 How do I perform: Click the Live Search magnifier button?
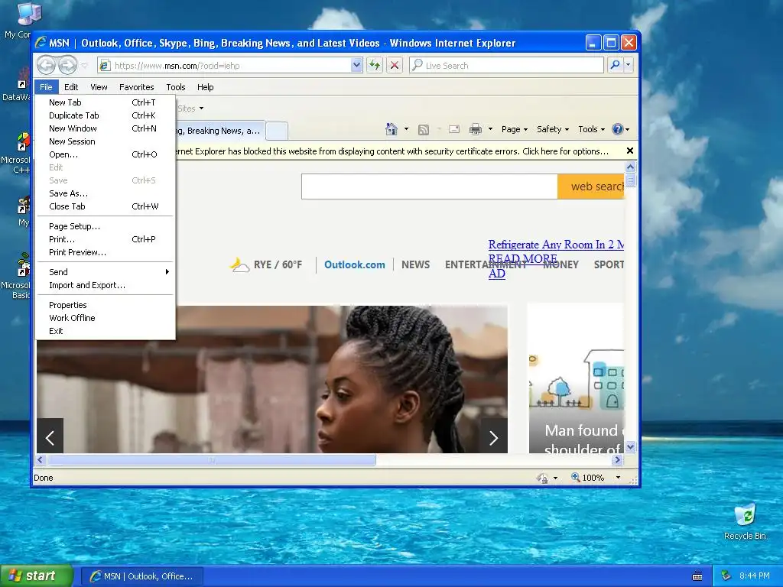tap(616, 65)
